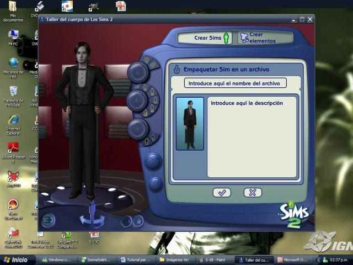The image size is (353, 265).
Task: Click the third large round dial above the body figures
Action: (x=138, y=129)
